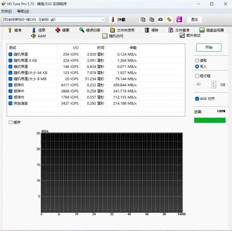Select the 读取 radio button
232x231 pixels.
pyautogui.click(x=197, y=61)
